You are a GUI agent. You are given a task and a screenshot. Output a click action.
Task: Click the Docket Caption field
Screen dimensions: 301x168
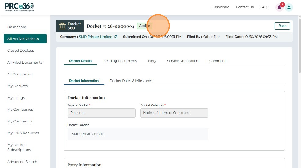point(138,134)
